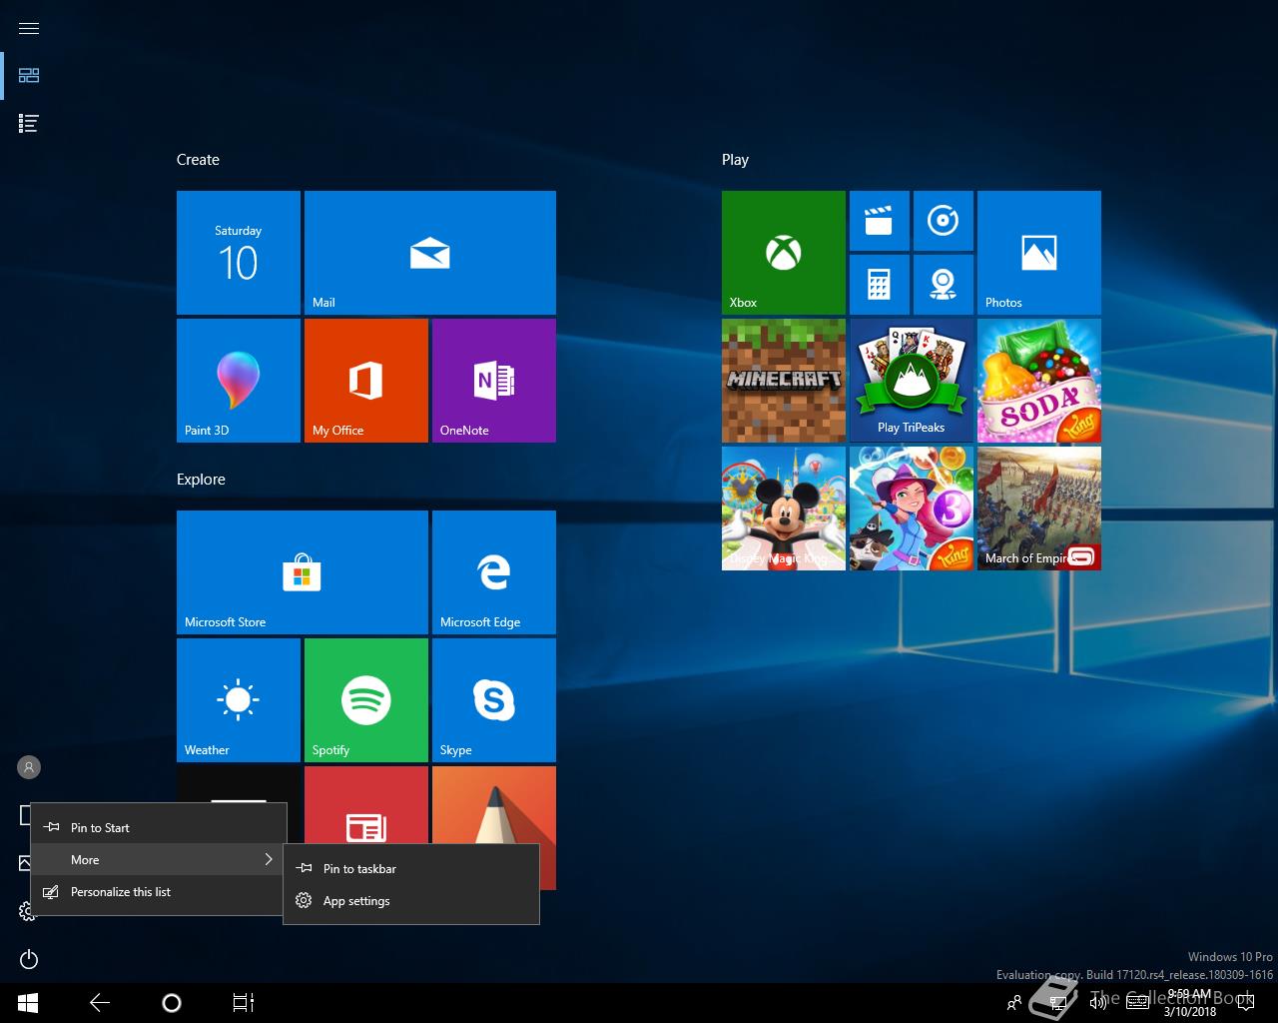Launch the My Office tile
Image resolution: width=1278 pixels, height=1023 pixels.
coord(366,381)
